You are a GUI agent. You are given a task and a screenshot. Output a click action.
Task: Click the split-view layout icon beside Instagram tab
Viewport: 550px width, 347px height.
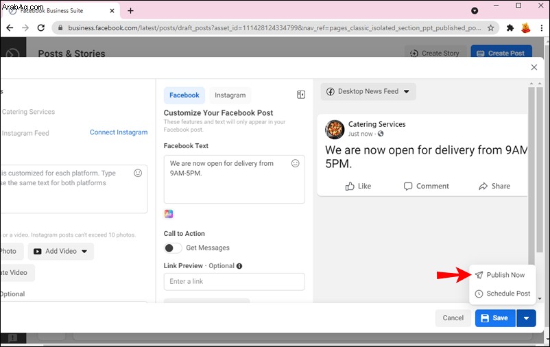point(301,95)
